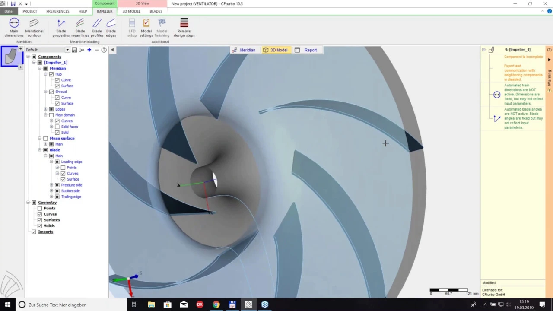This screenshot has width=553, height=311.
Task: Click the Main dimensions warning icon in message panel
Action: [x=497, y=95]
